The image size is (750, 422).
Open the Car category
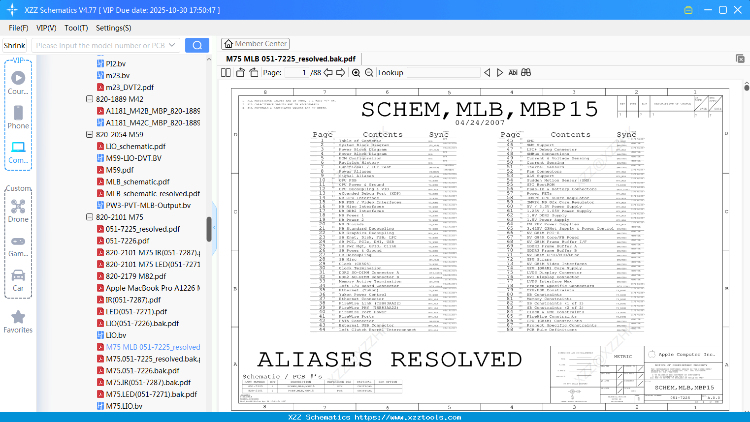(18, 280)
